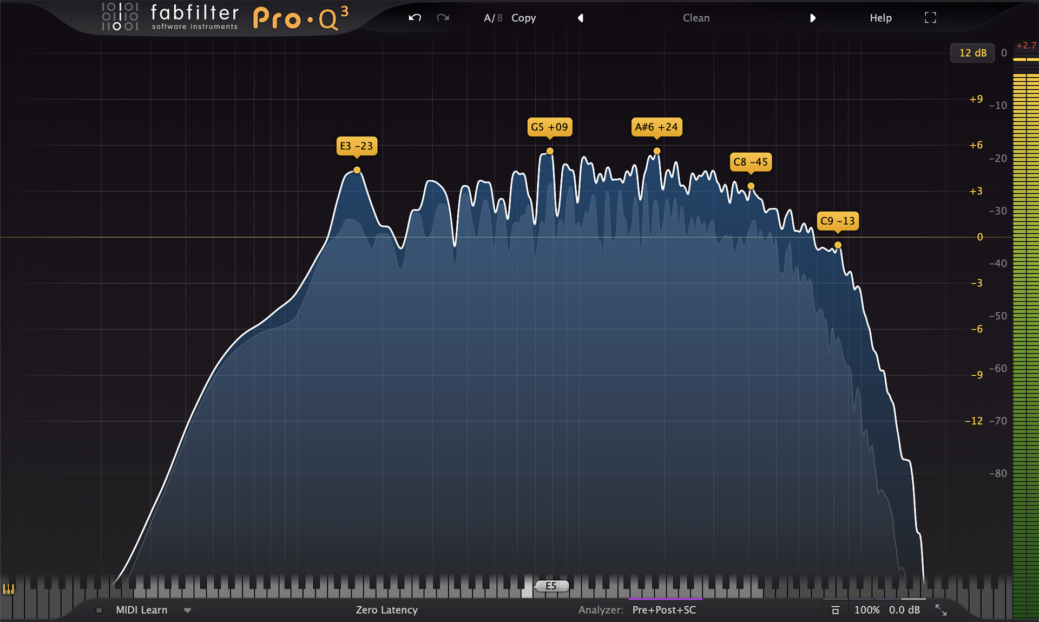Enter full screen mode
Viewport: 1039px width, 622px height.
click(x=930, y=18)
